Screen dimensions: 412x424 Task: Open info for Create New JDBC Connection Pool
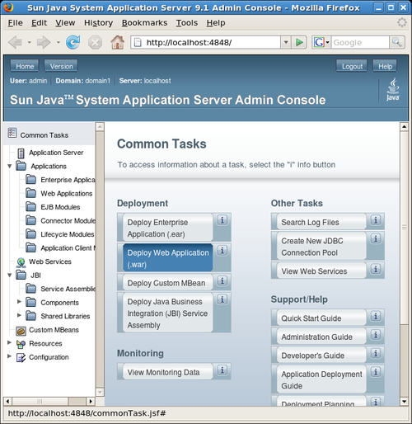point(376,238)
